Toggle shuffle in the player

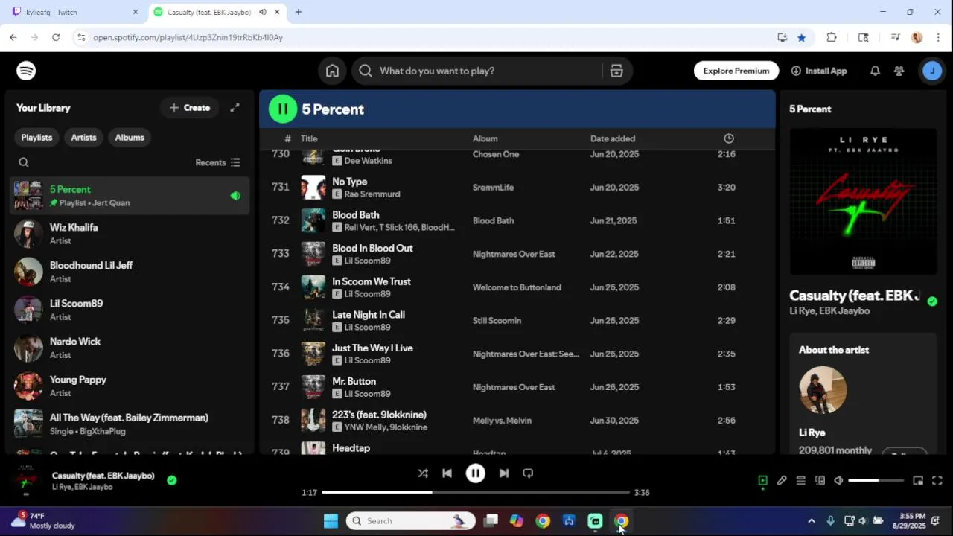pos(422,473)
